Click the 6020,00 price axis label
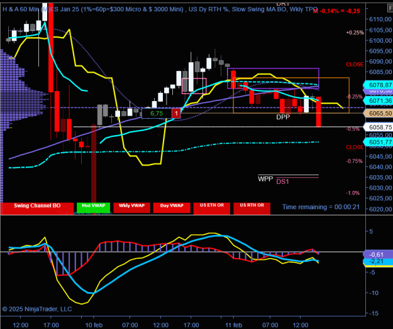The height and width of the screenshot is (329, 393). pyautogui.click(x=380, y=209)
